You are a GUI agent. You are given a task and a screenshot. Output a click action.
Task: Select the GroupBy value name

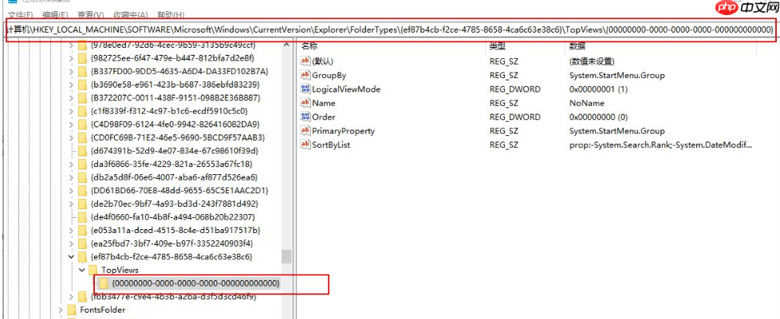[x=329, y=76]
